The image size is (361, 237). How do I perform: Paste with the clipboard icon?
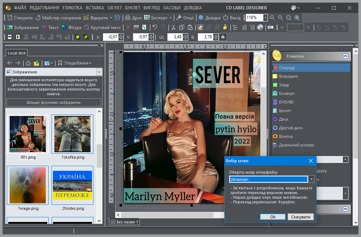pyautogui.click(x=190, y=28)
